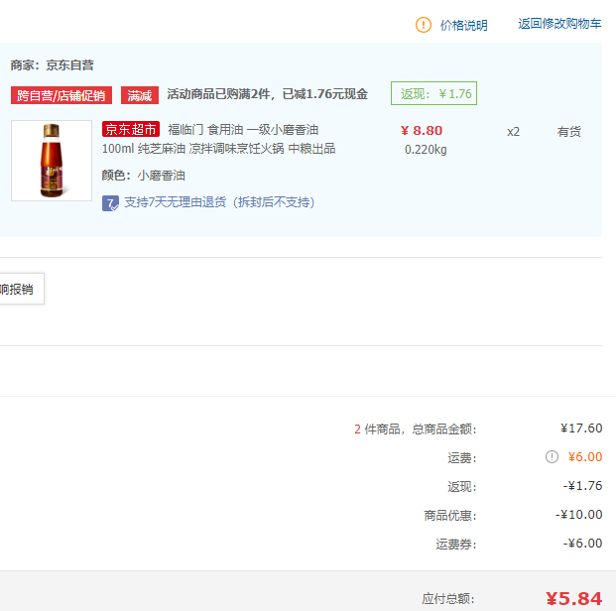The width and height of the screenshot is (616, 611).
Task: Click the 京东超市 red label
Action: tap(130, 129)
